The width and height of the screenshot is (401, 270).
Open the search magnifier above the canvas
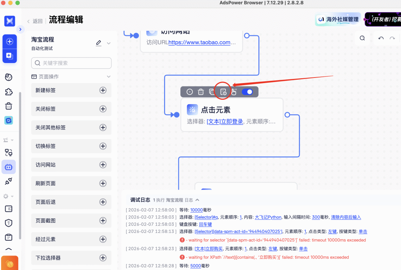[x=362, y=38]
